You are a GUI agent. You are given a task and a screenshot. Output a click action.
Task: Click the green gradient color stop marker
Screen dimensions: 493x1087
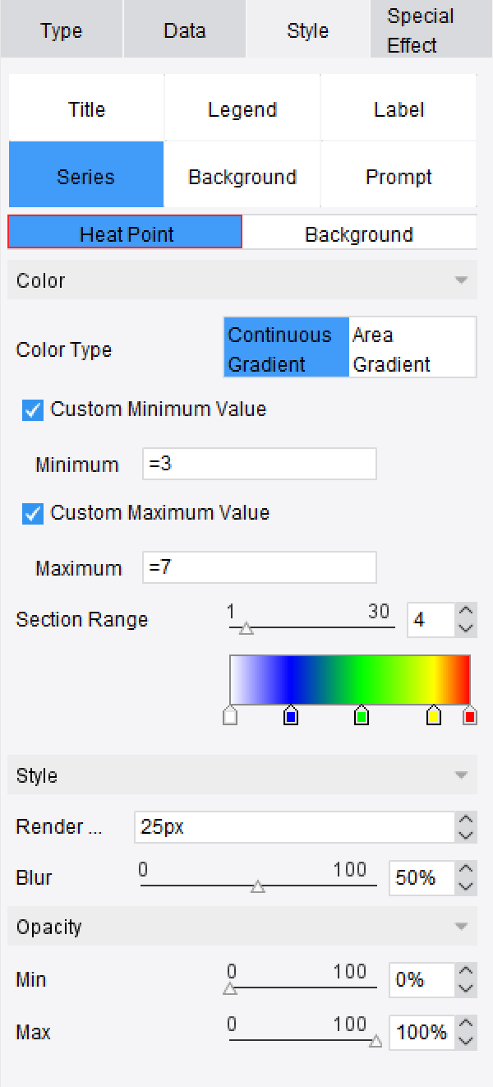click(362, 716)
